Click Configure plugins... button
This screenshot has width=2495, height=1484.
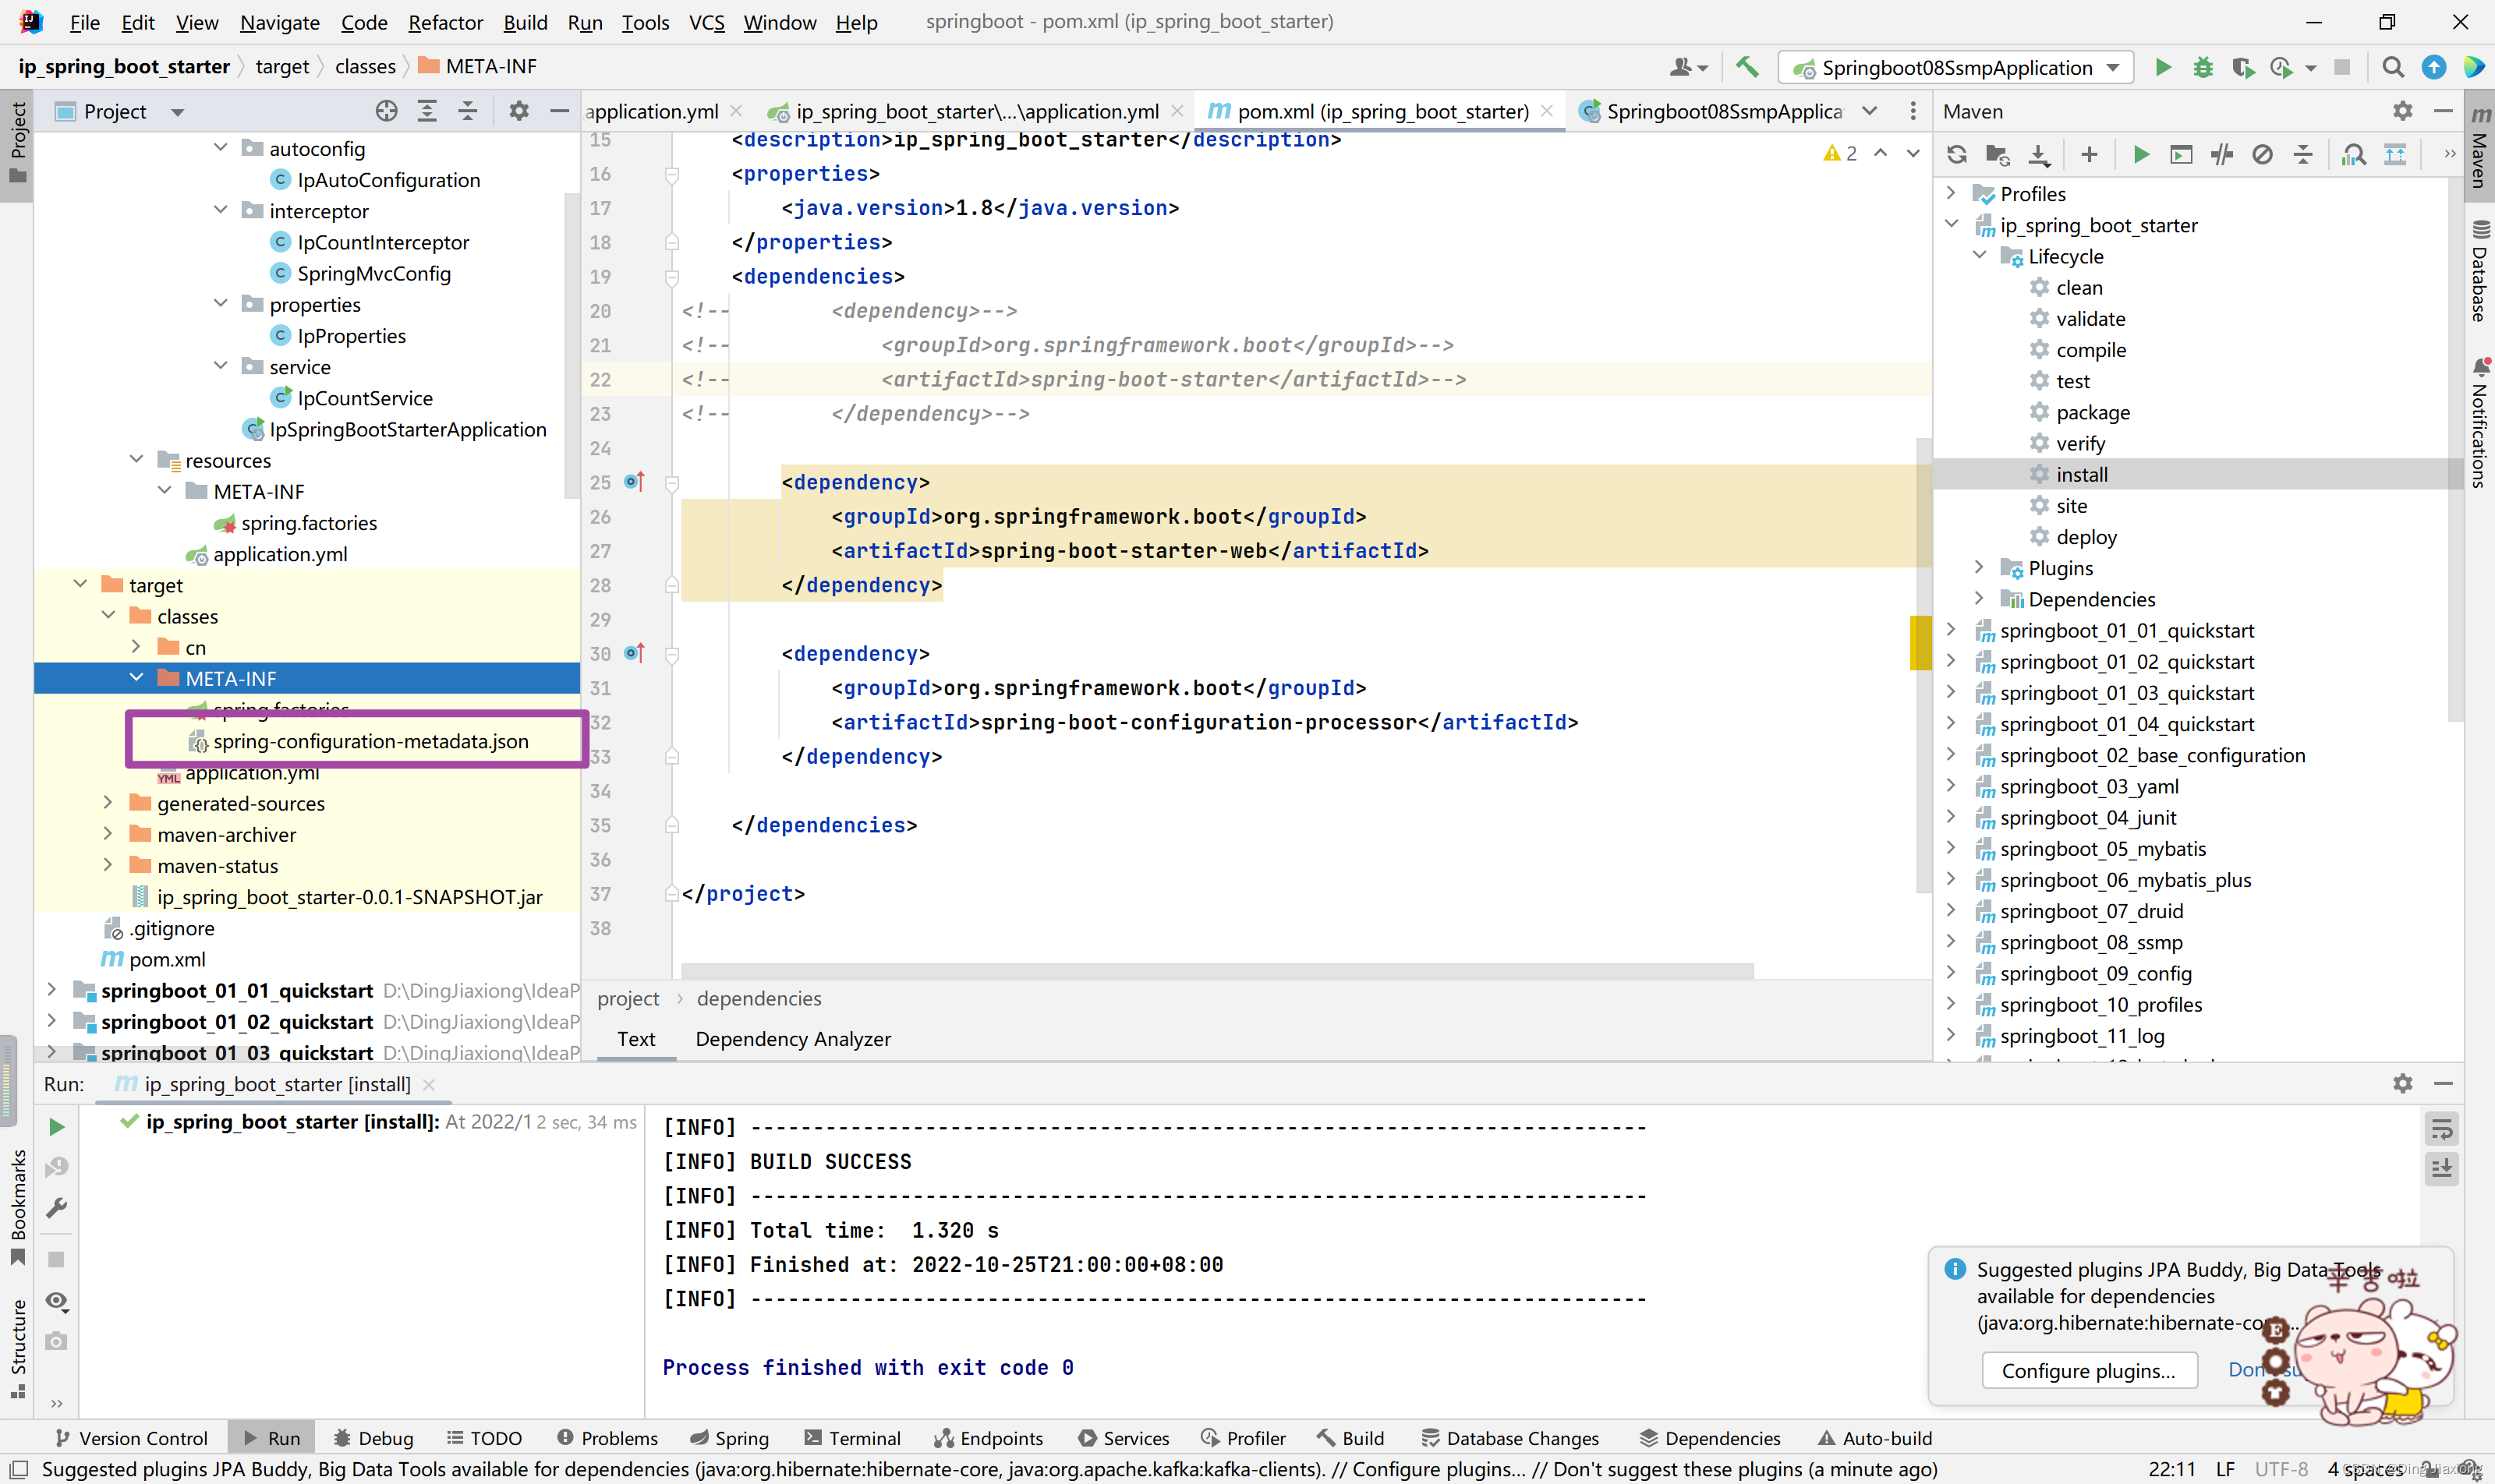[x=2089, y=1370]
